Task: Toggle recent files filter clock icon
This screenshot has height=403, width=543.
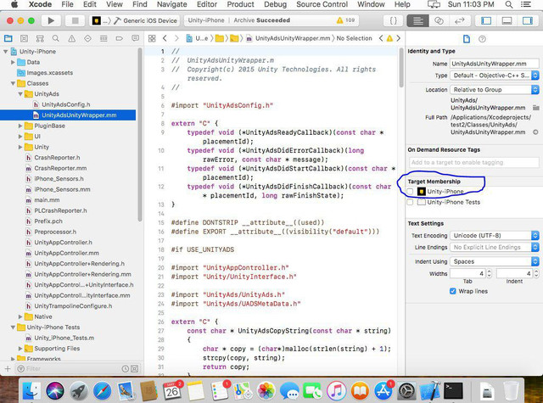Action: 125,369
